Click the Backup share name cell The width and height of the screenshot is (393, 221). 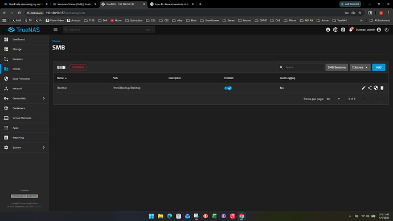[62, 88]
